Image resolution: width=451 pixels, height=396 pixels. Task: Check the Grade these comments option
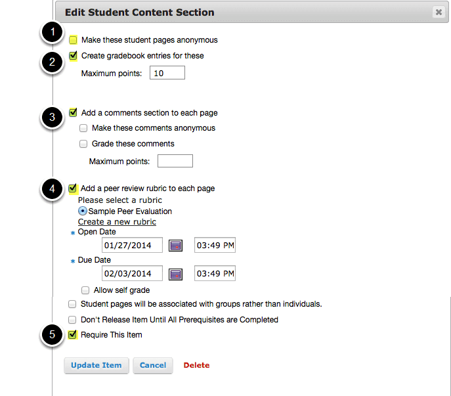pyautogui.click(x=83, y=144)
